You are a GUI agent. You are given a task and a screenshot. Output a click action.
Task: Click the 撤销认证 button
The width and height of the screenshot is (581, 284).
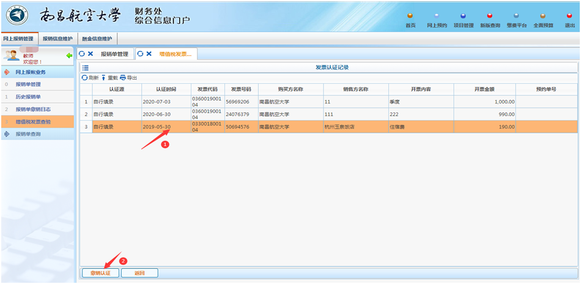pos(100,273)
